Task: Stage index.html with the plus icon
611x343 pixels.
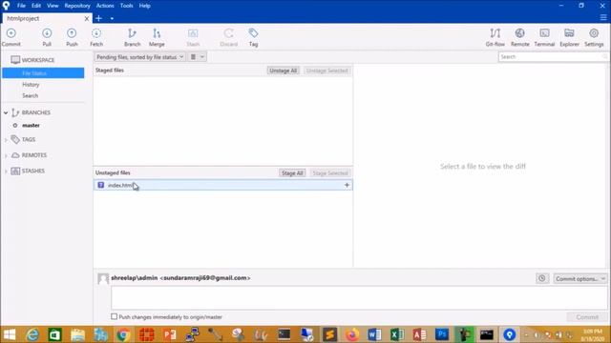Action: pyautogui.click(x=347, y=185)
